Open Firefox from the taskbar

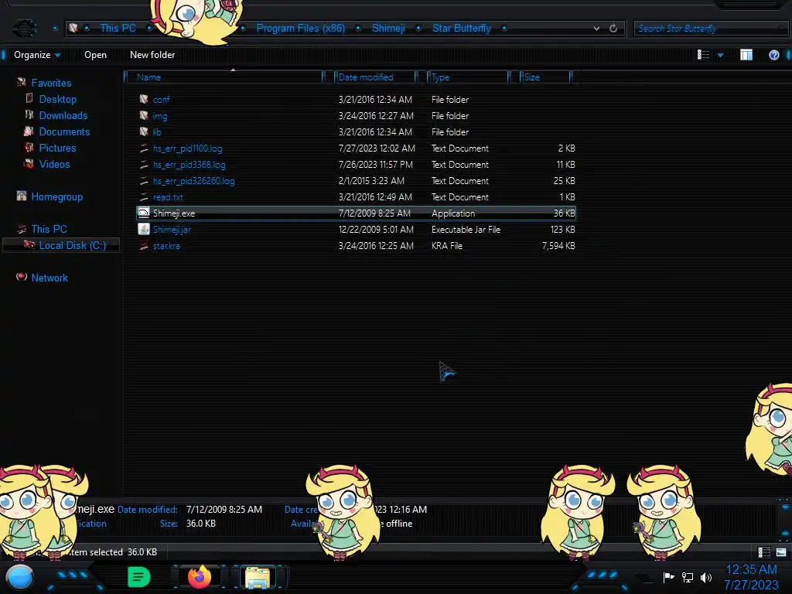pyautogui.click(x=199, y=577)
